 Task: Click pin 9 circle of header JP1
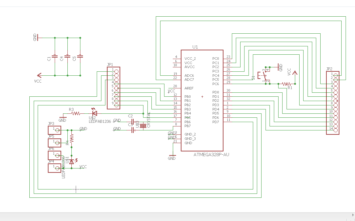click(x=116, y=105)
